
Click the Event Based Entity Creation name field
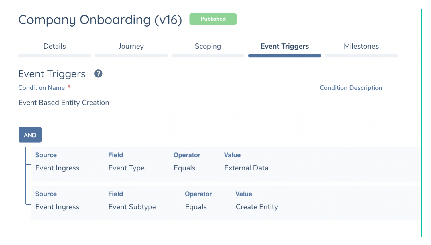coord(64,103)
